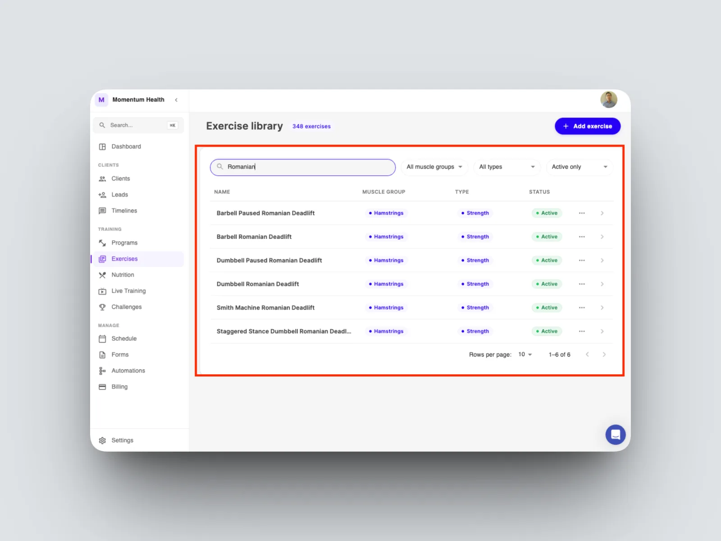Click the 348 exercises count link
This screenshot has height=541, width=721.
pyautogui.click(x=311, y=127)
